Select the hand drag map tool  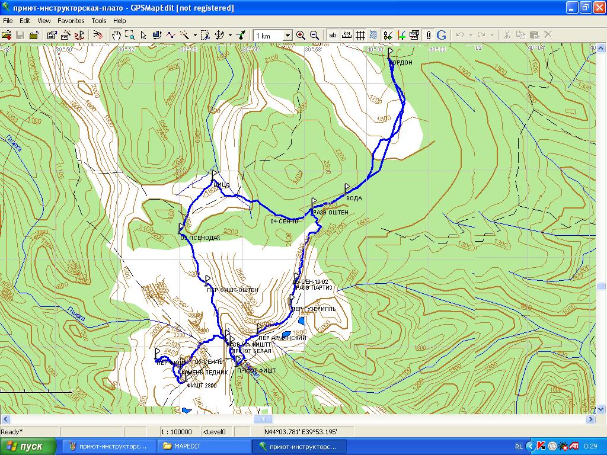(x=117, y=36)
